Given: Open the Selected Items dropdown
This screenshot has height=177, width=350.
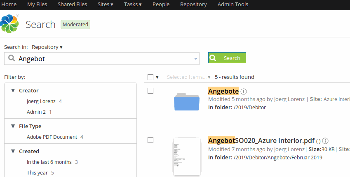Looking at the screenshot, I should coord(189,77).
